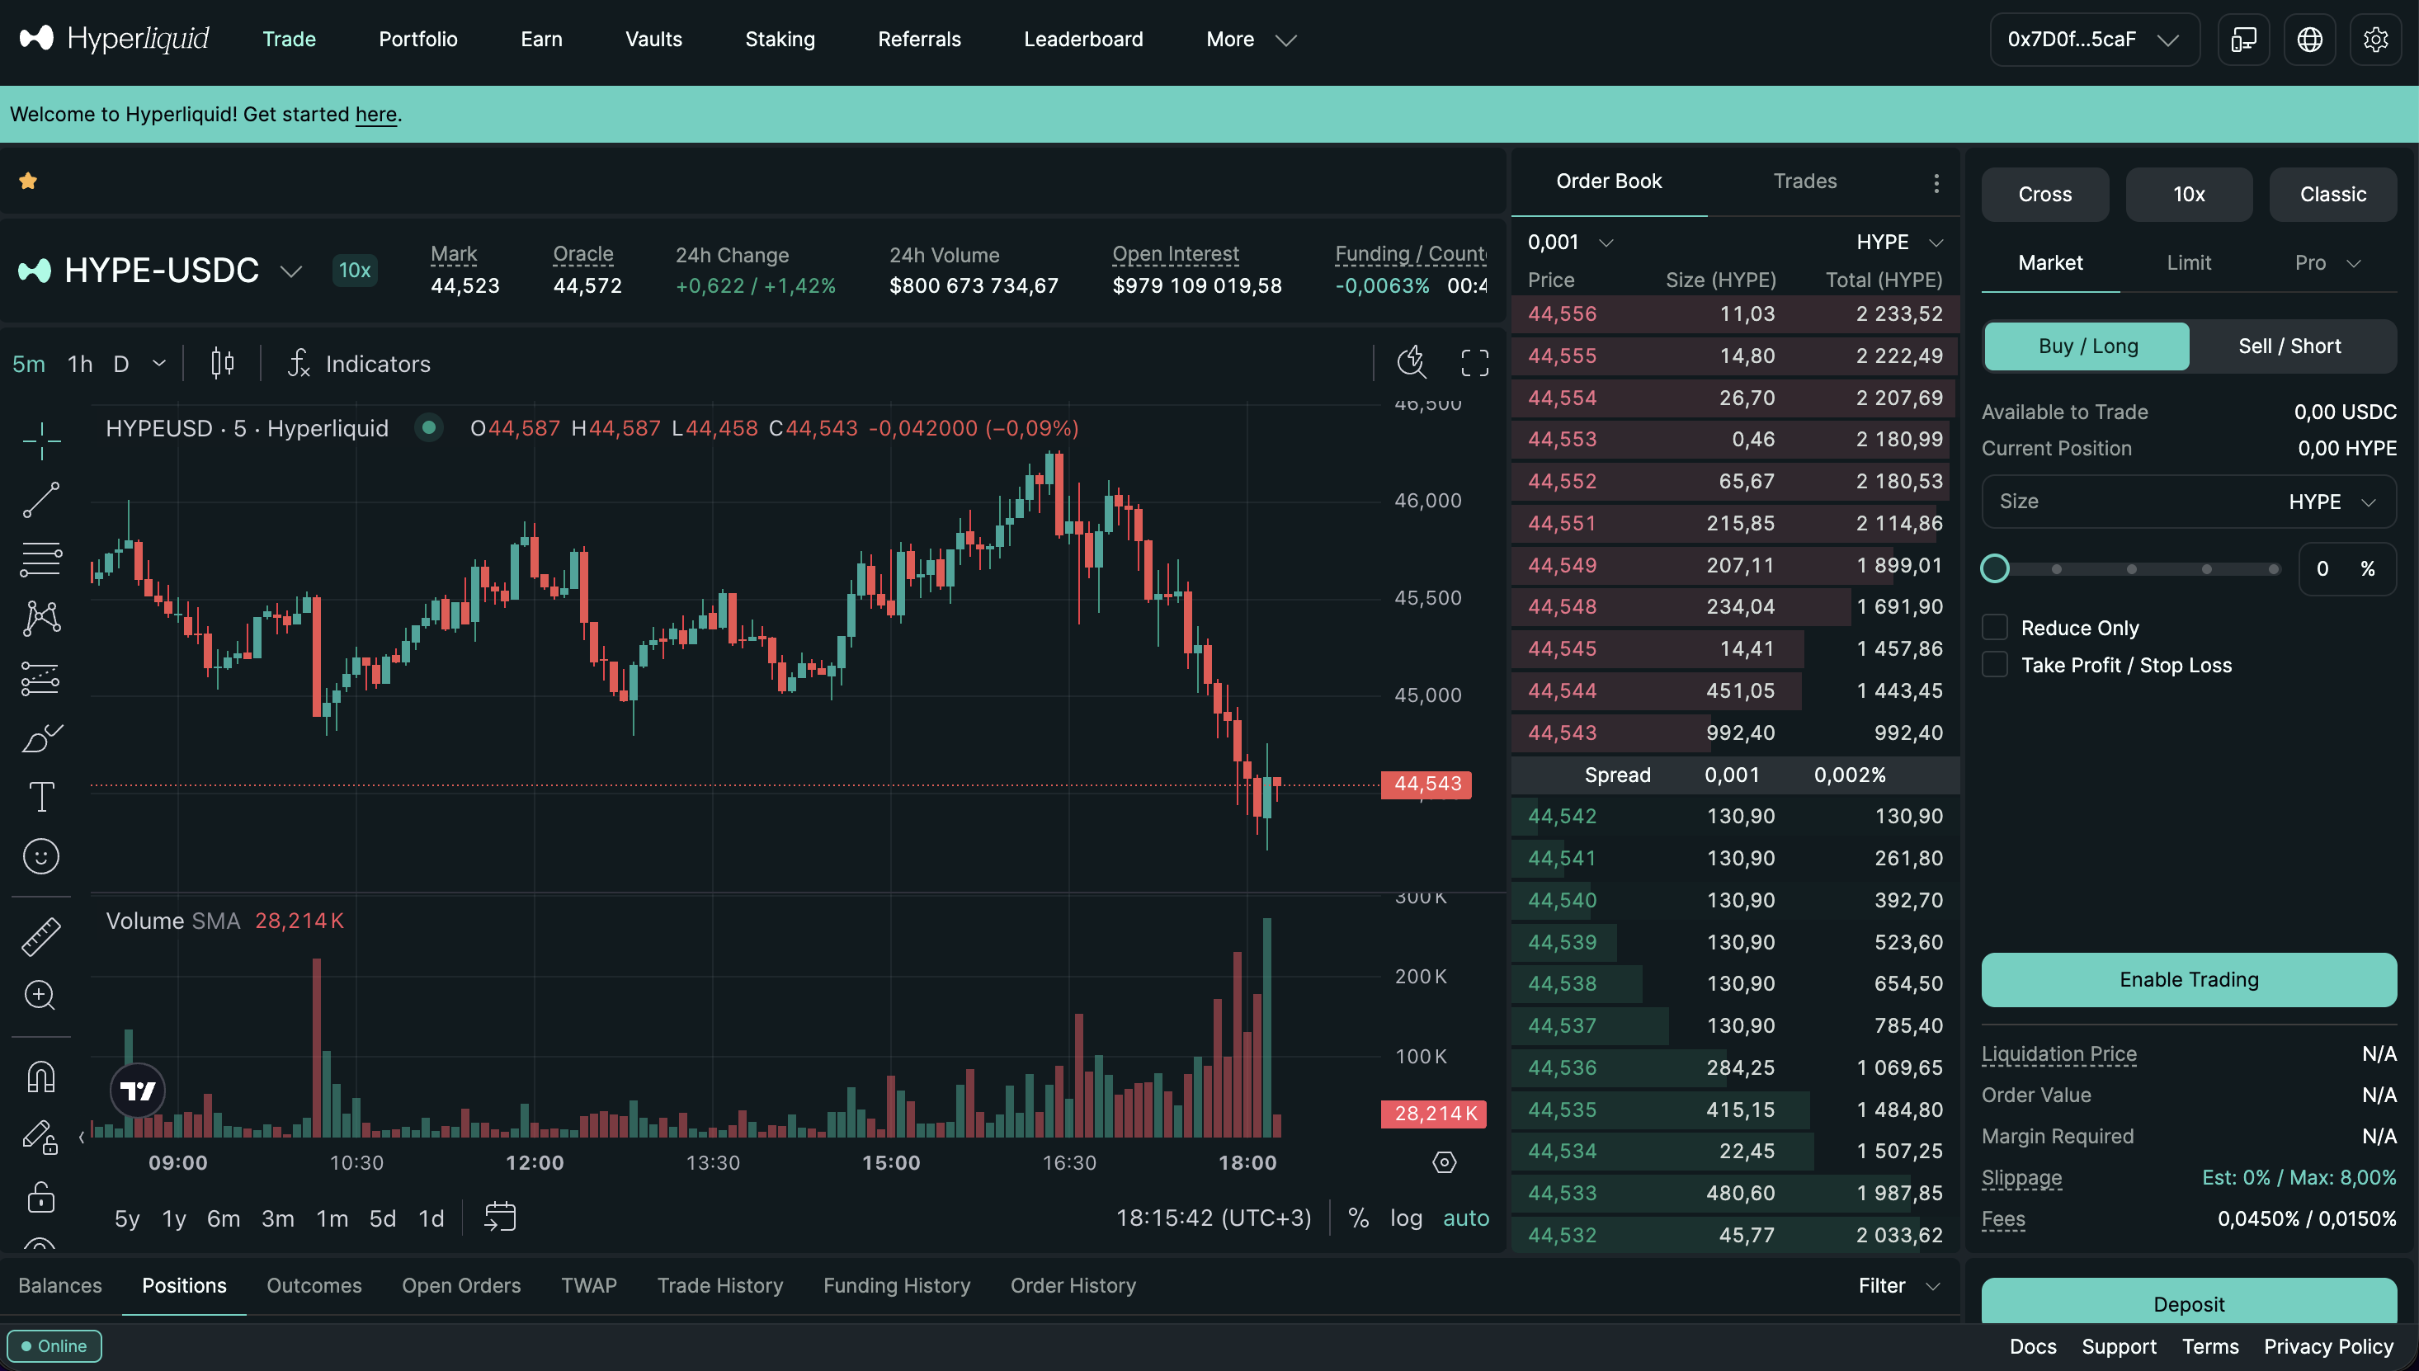Toggle the market status dot next to Hyperliquid
The width and height of the screenshot is (2419, 1371).
[x=428, y=427]
